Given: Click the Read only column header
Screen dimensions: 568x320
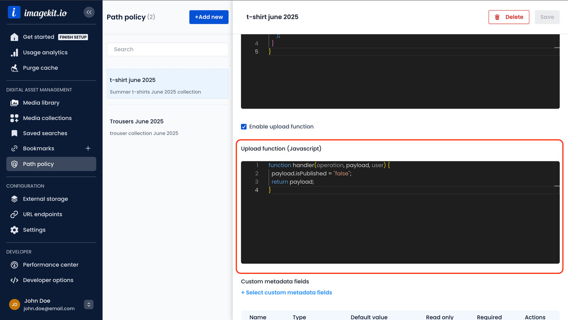Looking at the screenshot, I should 439,317.
